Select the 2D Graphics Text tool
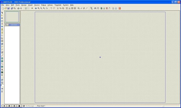Screen dimensions: 181x108 (2, 69)
